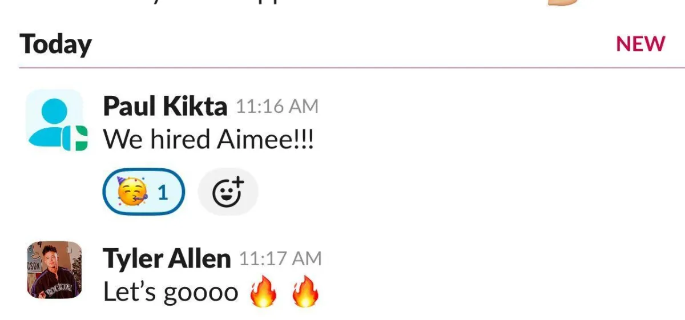Select the Tyler Allen sender name
Viewport: 685px width, 320px height.
coord(167,259)
